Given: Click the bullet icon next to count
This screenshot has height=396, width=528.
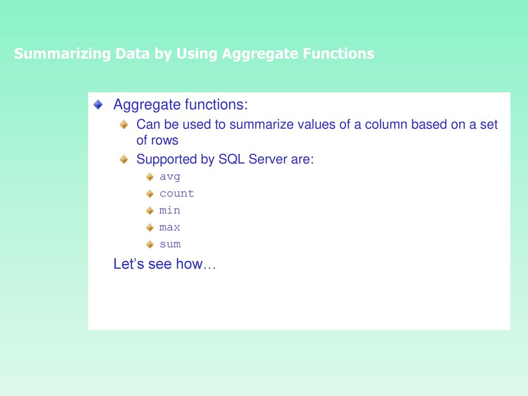Looking at the screenshot, I should coord(150,194).
